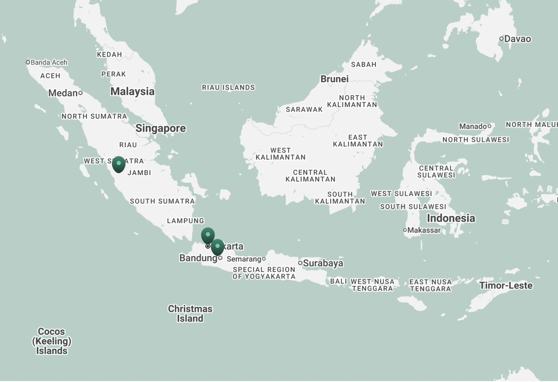The width and height of the screenshot is (558, 382).
Task: Open the map pin nearest Bandung
Action: (x=218, y=247)
